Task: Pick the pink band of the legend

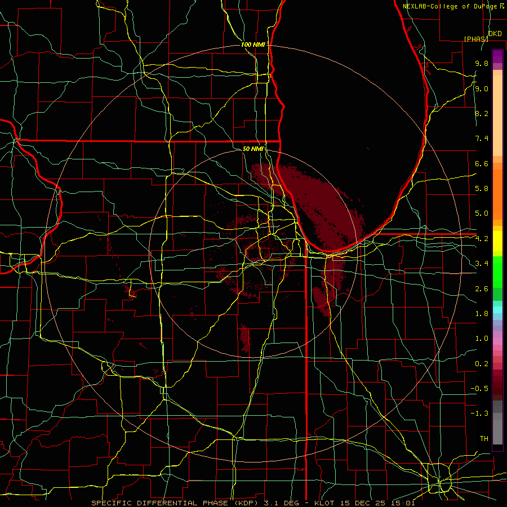Action: 497,341
